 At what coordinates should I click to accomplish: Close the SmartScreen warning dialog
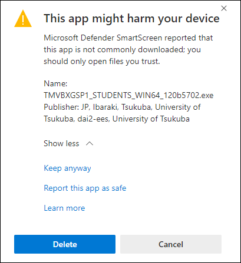point(224,8)
